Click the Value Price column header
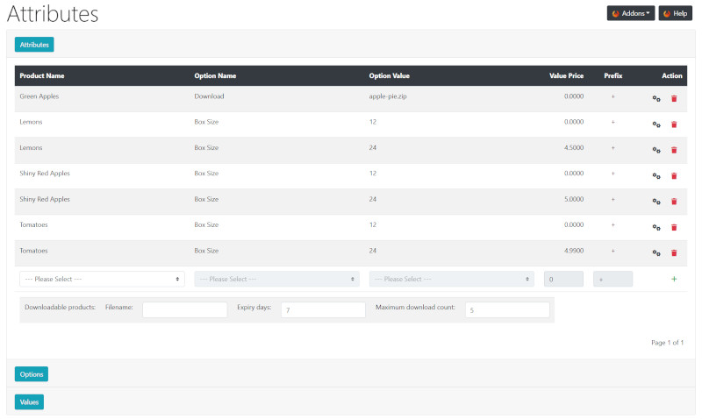Screen dimensions: 702x419 (566, 75)
